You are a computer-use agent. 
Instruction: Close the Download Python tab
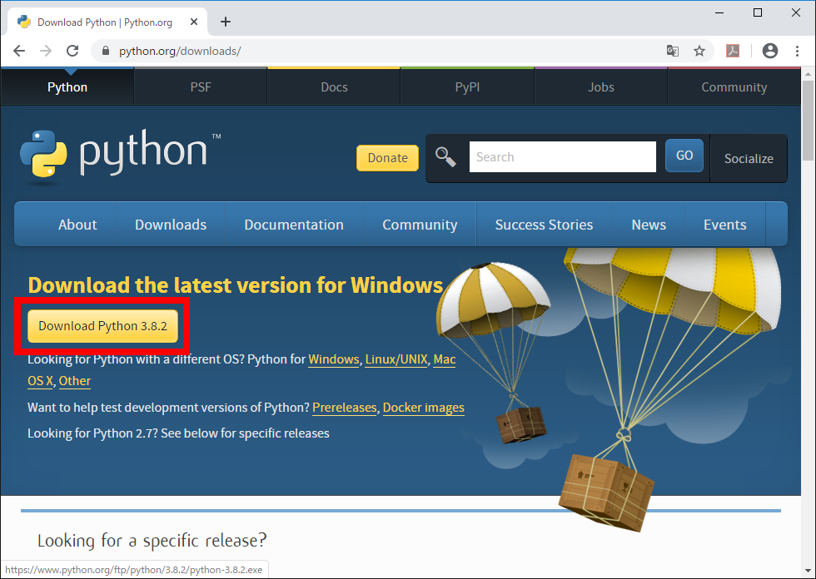[x=193, y=22]
